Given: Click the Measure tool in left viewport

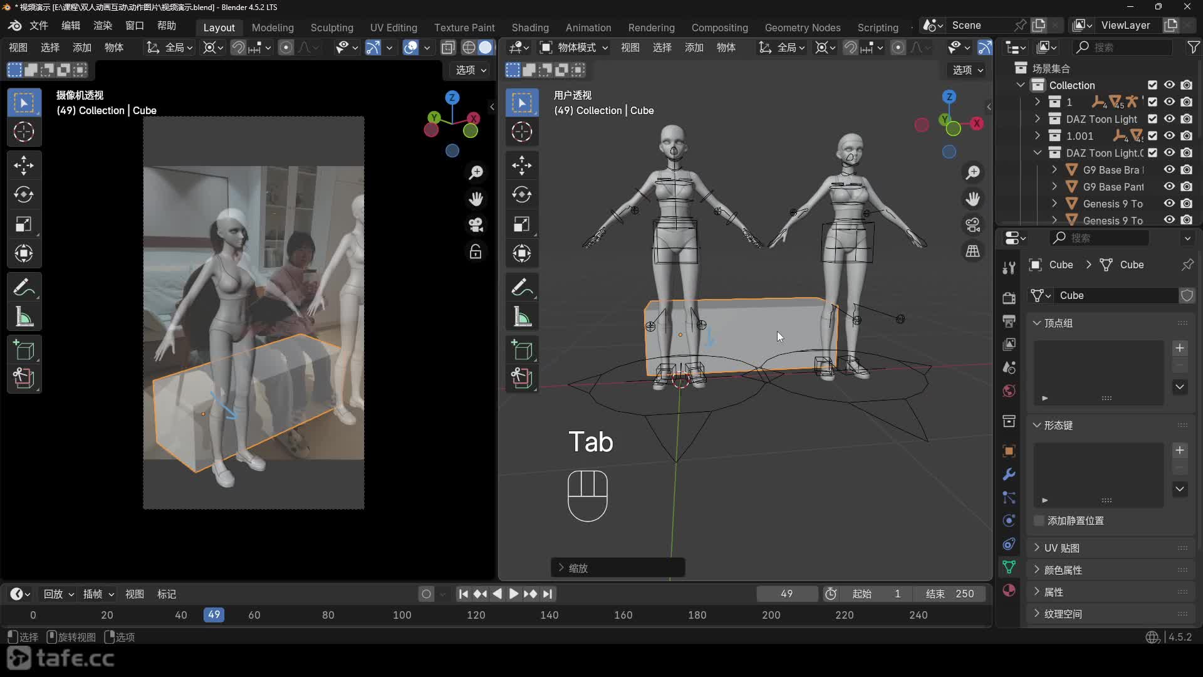Looking at the screenshot, I should (24, 317).
